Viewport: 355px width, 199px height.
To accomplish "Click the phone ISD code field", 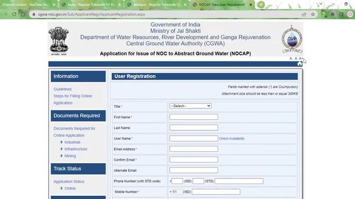I will click(177, 181).
